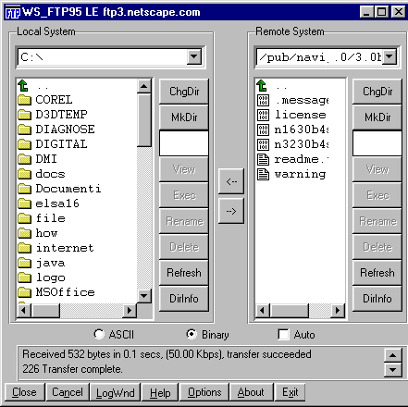Image resolution: width=408 pixels, height=407 pixels.
Task: Click remote MkDir button
Action: coord(377,117)
